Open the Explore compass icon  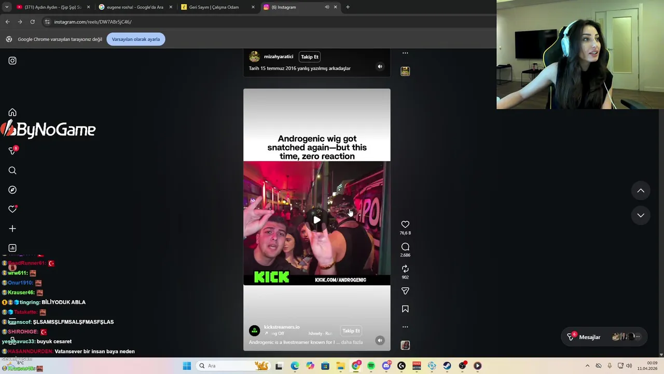coord(12,190)
